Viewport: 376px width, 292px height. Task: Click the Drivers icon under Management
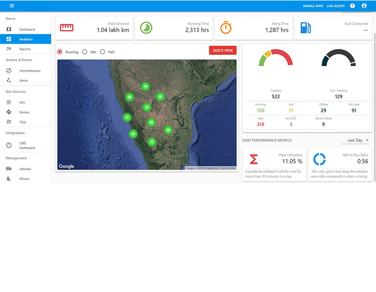point(9,179)
